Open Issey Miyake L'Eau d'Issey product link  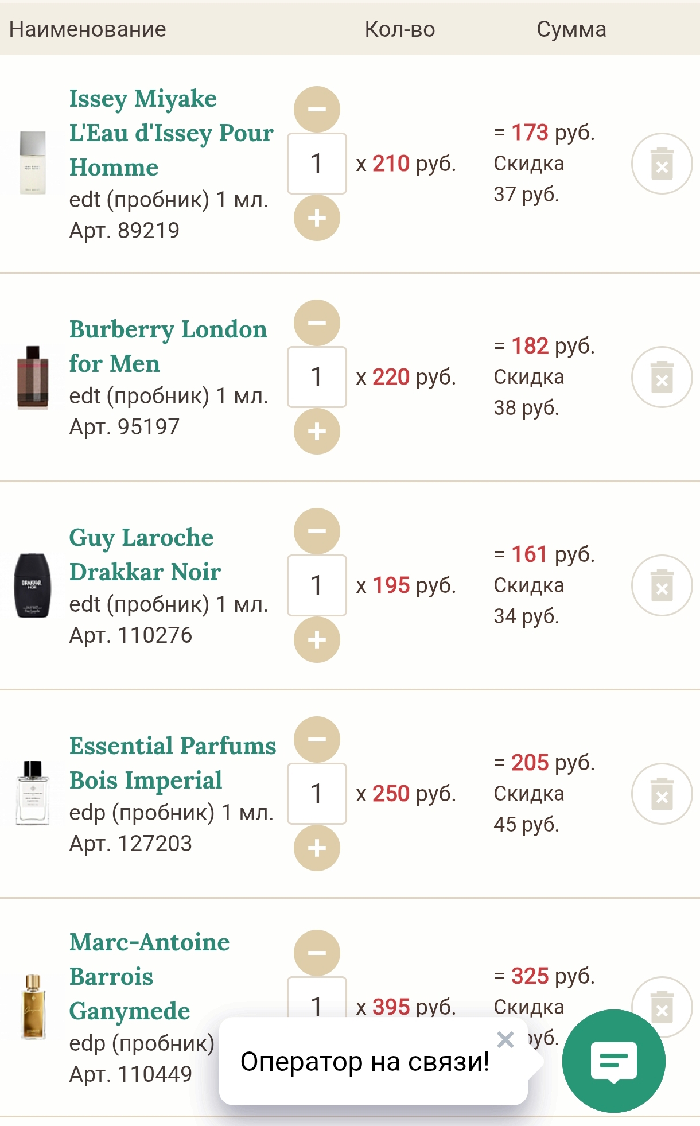coord(171,133)
